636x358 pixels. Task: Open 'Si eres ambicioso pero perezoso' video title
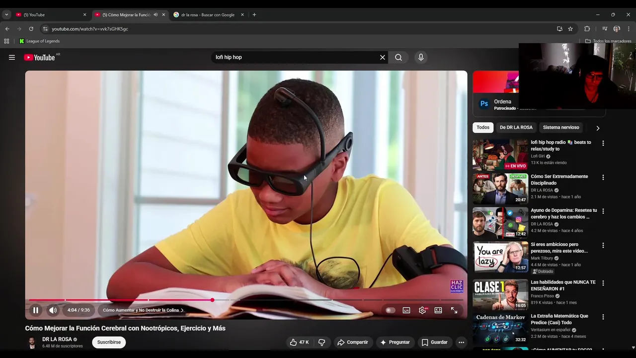point(559,248)
